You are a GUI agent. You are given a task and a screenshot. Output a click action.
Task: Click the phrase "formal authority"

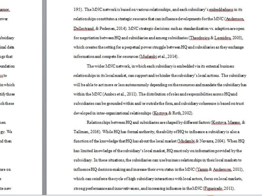[x=141, y=132]
